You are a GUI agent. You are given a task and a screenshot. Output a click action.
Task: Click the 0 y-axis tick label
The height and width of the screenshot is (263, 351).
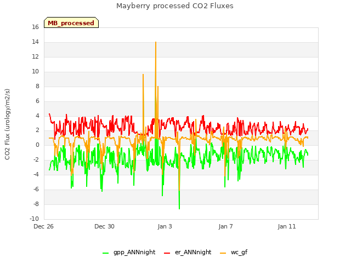(x=37, y=145)
